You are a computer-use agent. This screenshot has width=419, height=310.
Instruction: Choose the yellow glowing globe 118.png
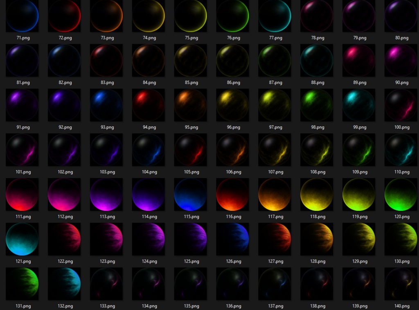point(317,194)
